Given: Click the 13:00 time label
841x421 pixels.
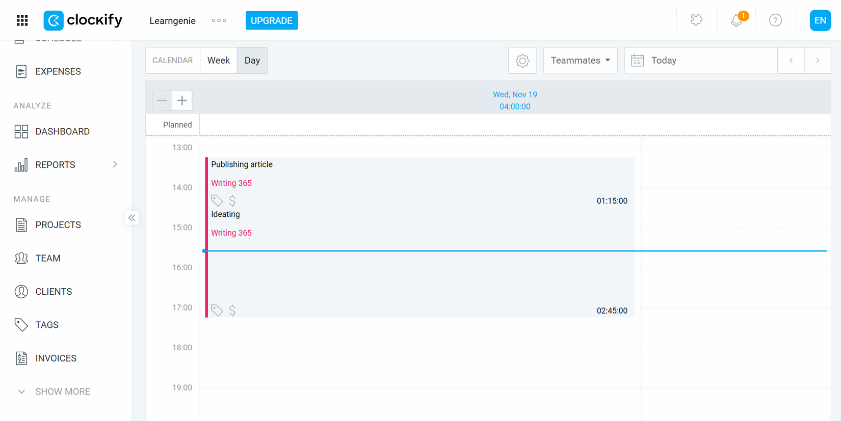Looking at the screenshot, I should coord(182,148).
